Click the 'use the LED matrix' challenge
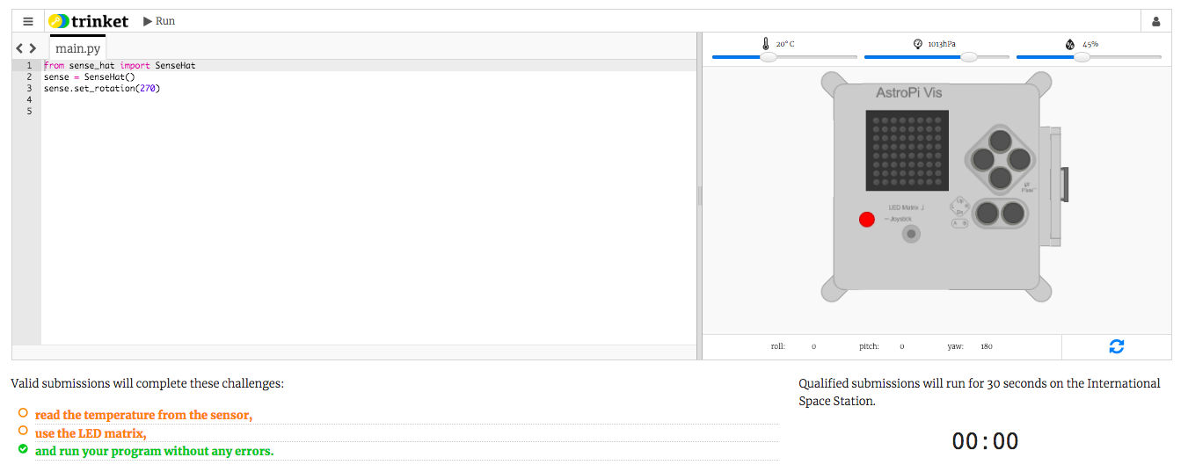This screenshot has width=1188, height=472. [91, 433]
